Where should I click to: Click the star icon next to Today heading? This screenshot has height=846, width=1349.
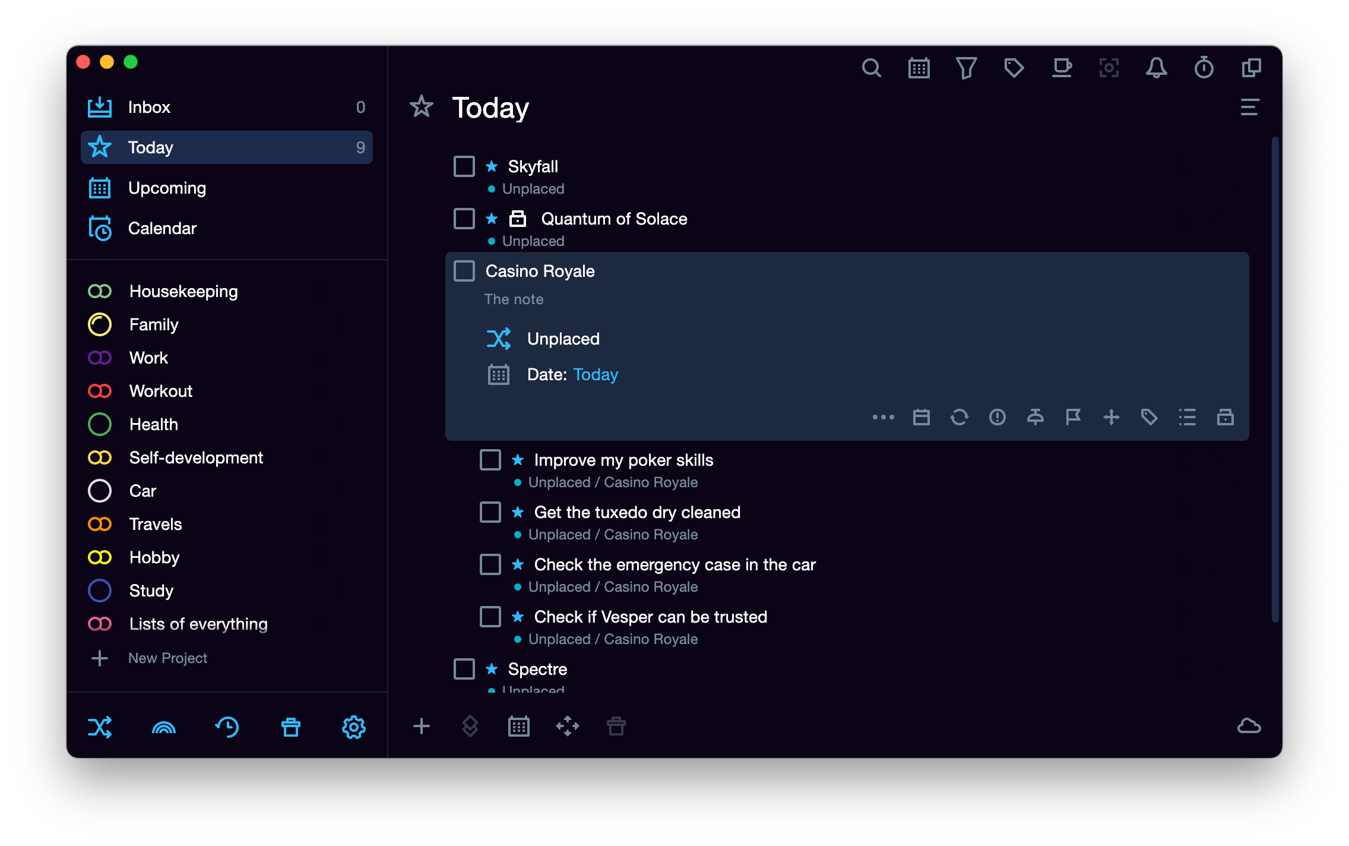click(422, 107)
